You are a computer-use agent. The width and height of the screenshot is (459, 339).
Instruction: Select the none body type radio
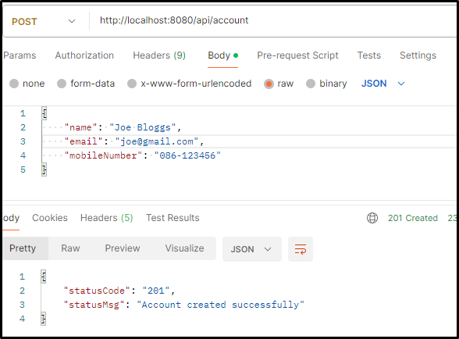point(14,84)
